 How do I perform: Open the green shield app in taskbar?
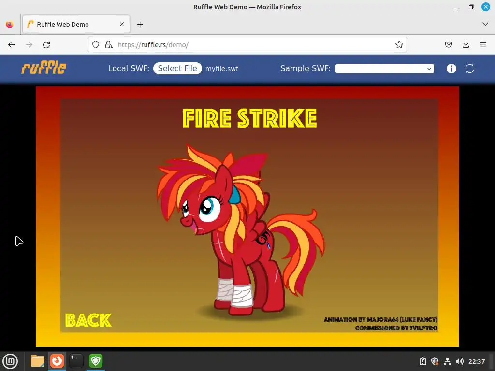[x=96, y=361]
